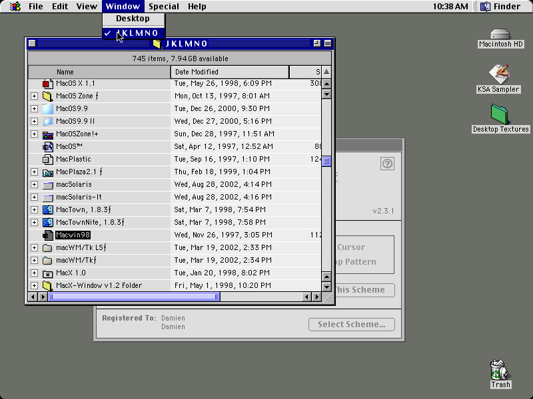The width and height of the screenshot is (533, 399).
Task: Expand the macSolaris-lt folder
Action: click(34, 197)
